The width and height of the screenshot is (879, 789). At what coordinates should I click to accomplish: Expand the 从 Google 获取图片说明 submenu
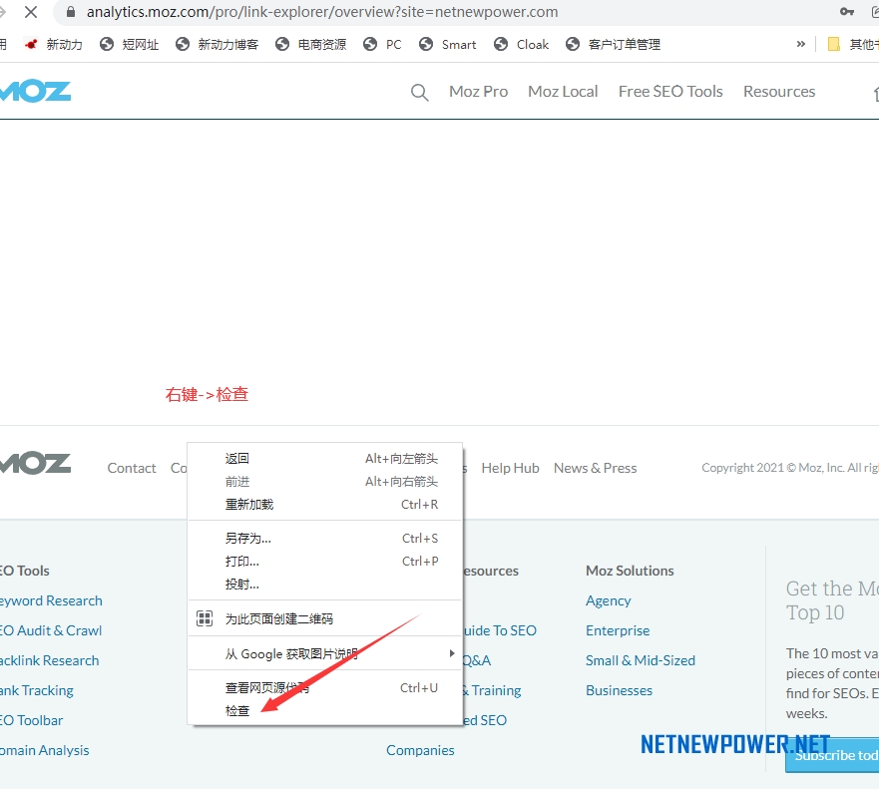(x=324, y=653)
